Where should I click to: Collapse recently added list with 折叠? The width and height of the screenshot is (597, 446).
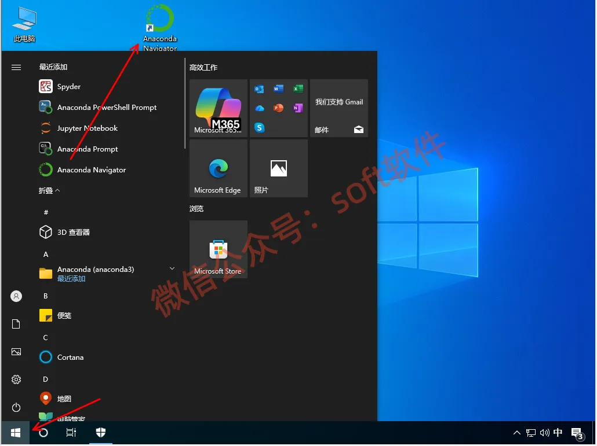(x=49, y=191)
